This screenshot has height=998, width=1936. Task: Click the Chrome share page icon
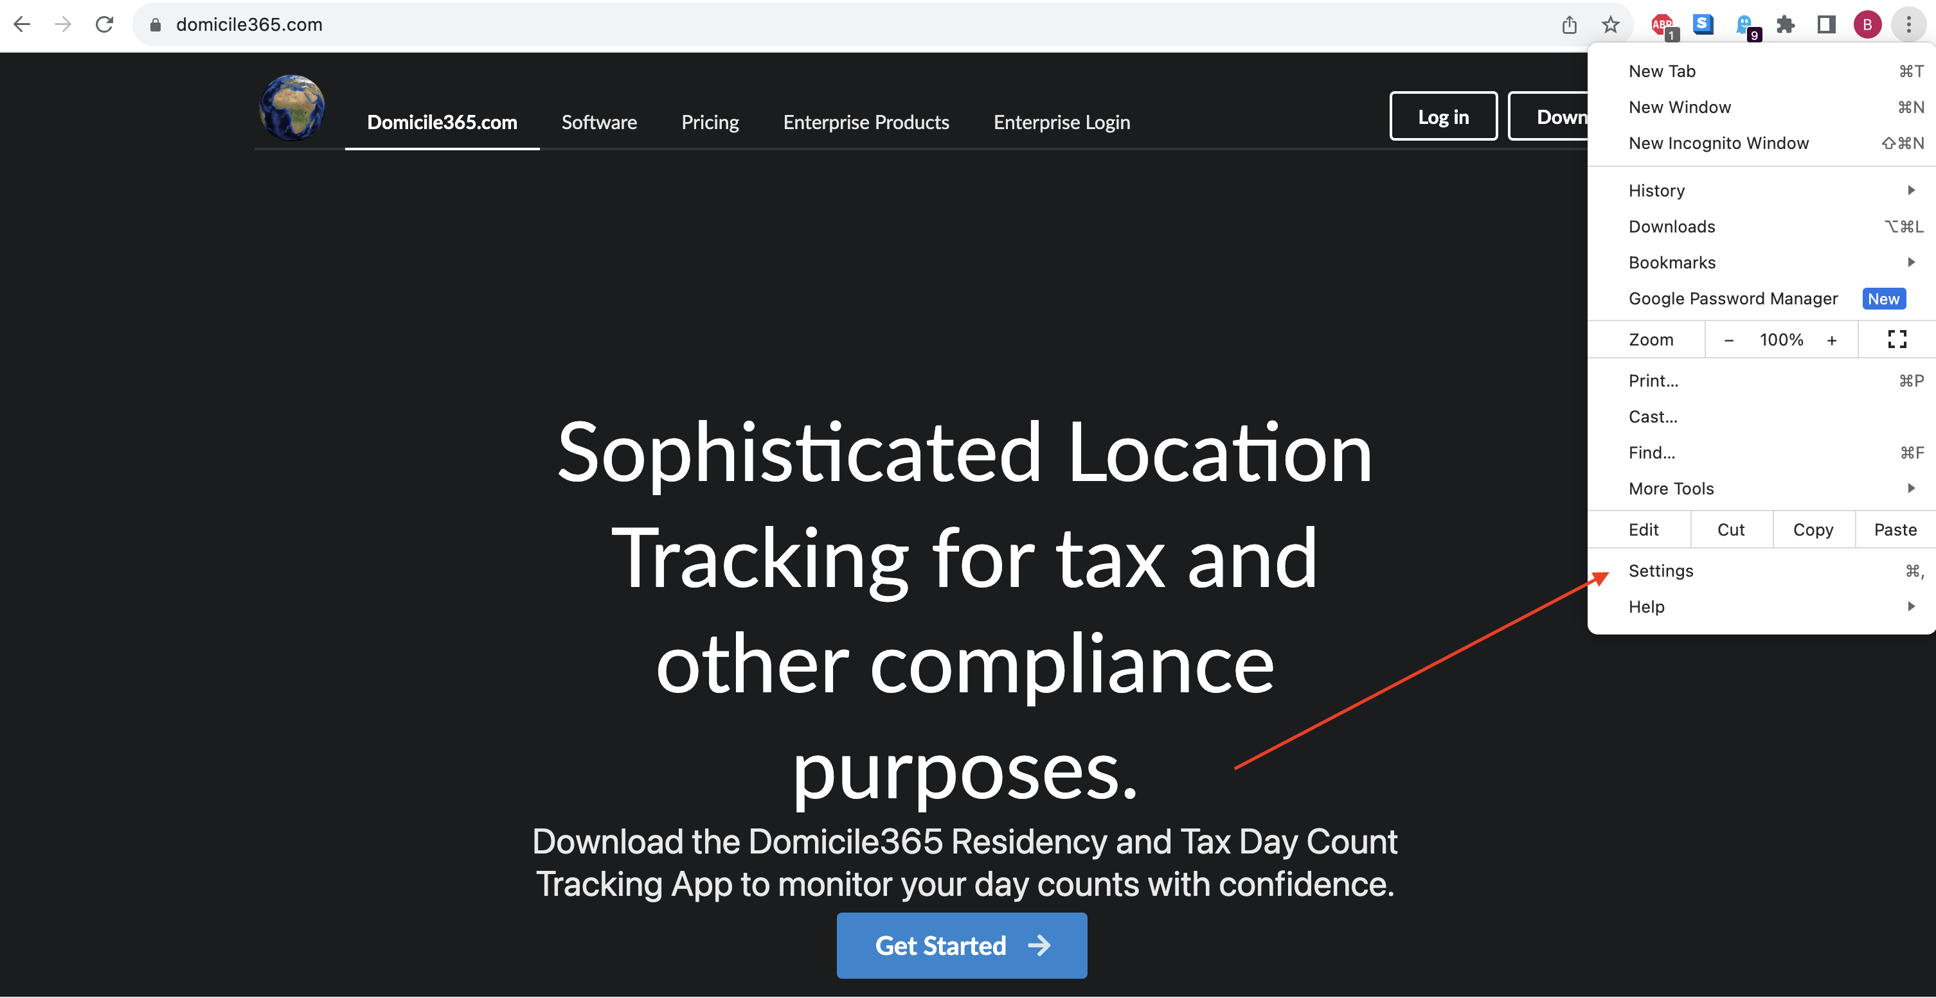[x=1568, y=23]
